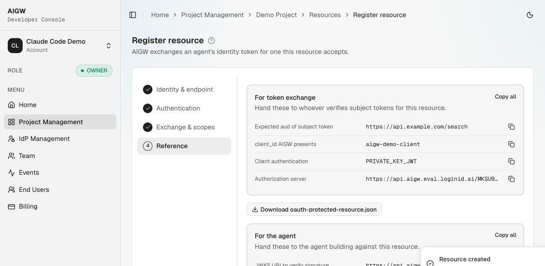545x266 pixels.
Task: Click Home breadcrumb link
Action: click(x=160, y=15)
